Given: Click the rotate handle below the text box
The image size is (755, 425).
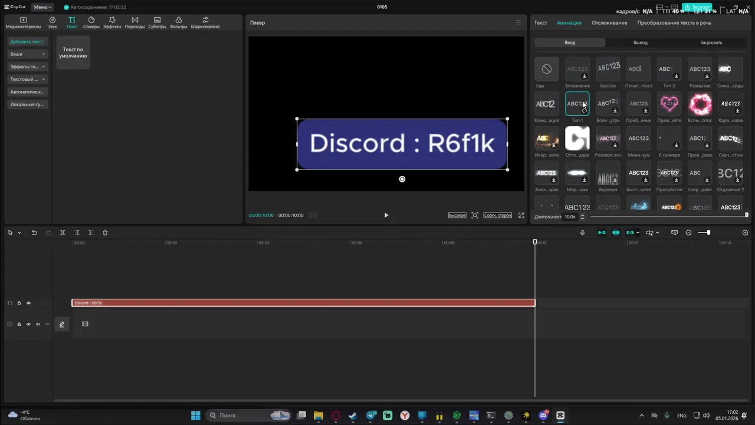Looking at the screenshot, I should 402,179.
